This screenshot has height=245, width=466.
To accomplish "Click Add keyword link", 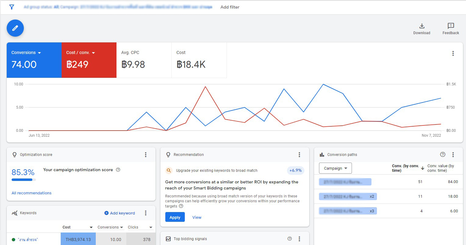I will [120, 213].
